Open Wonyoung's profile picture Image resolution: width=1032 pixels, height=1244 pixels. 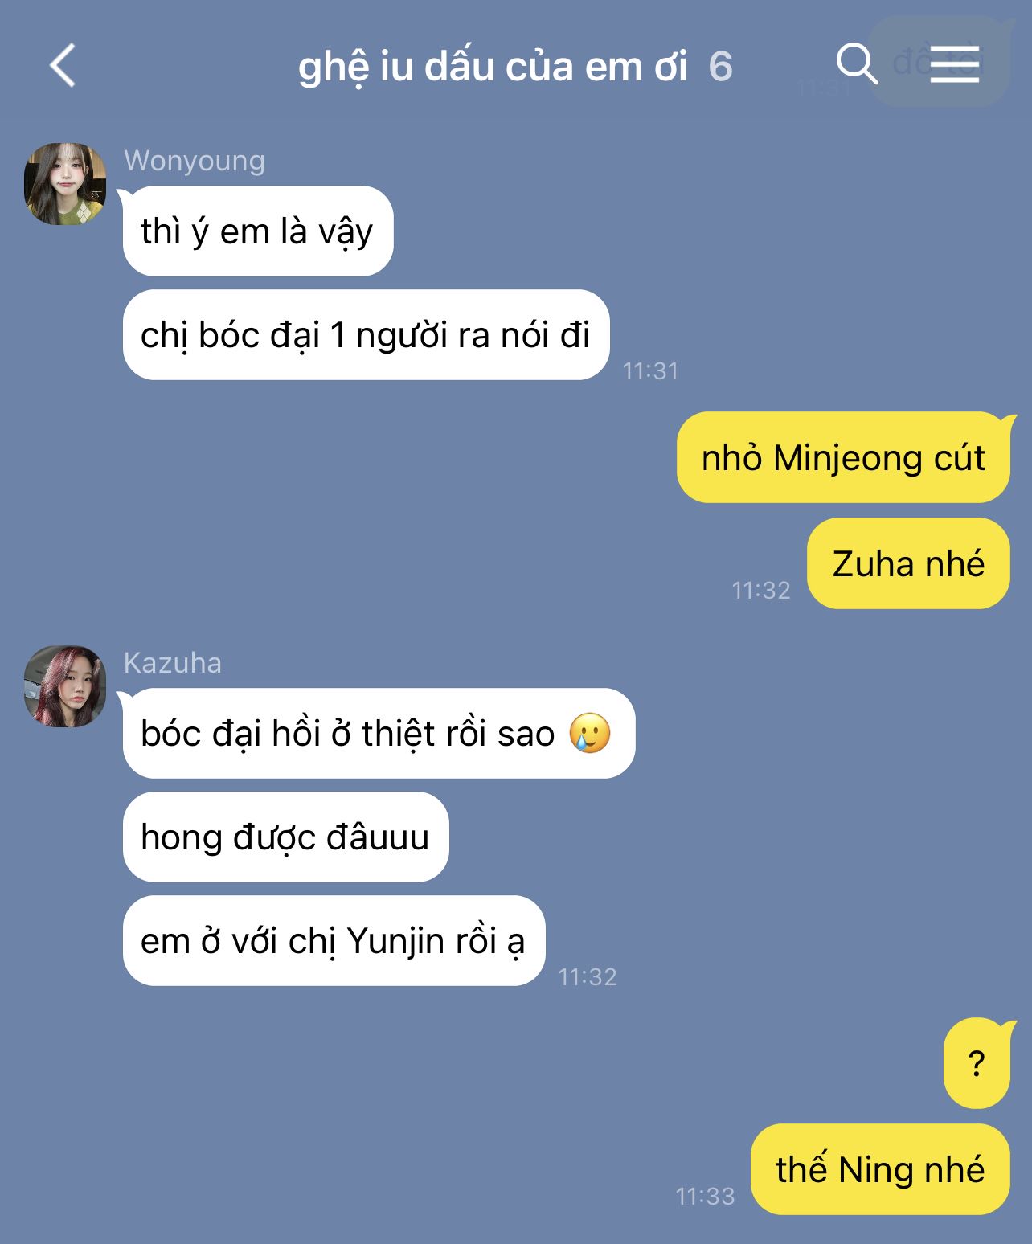[x=65, y=183]
